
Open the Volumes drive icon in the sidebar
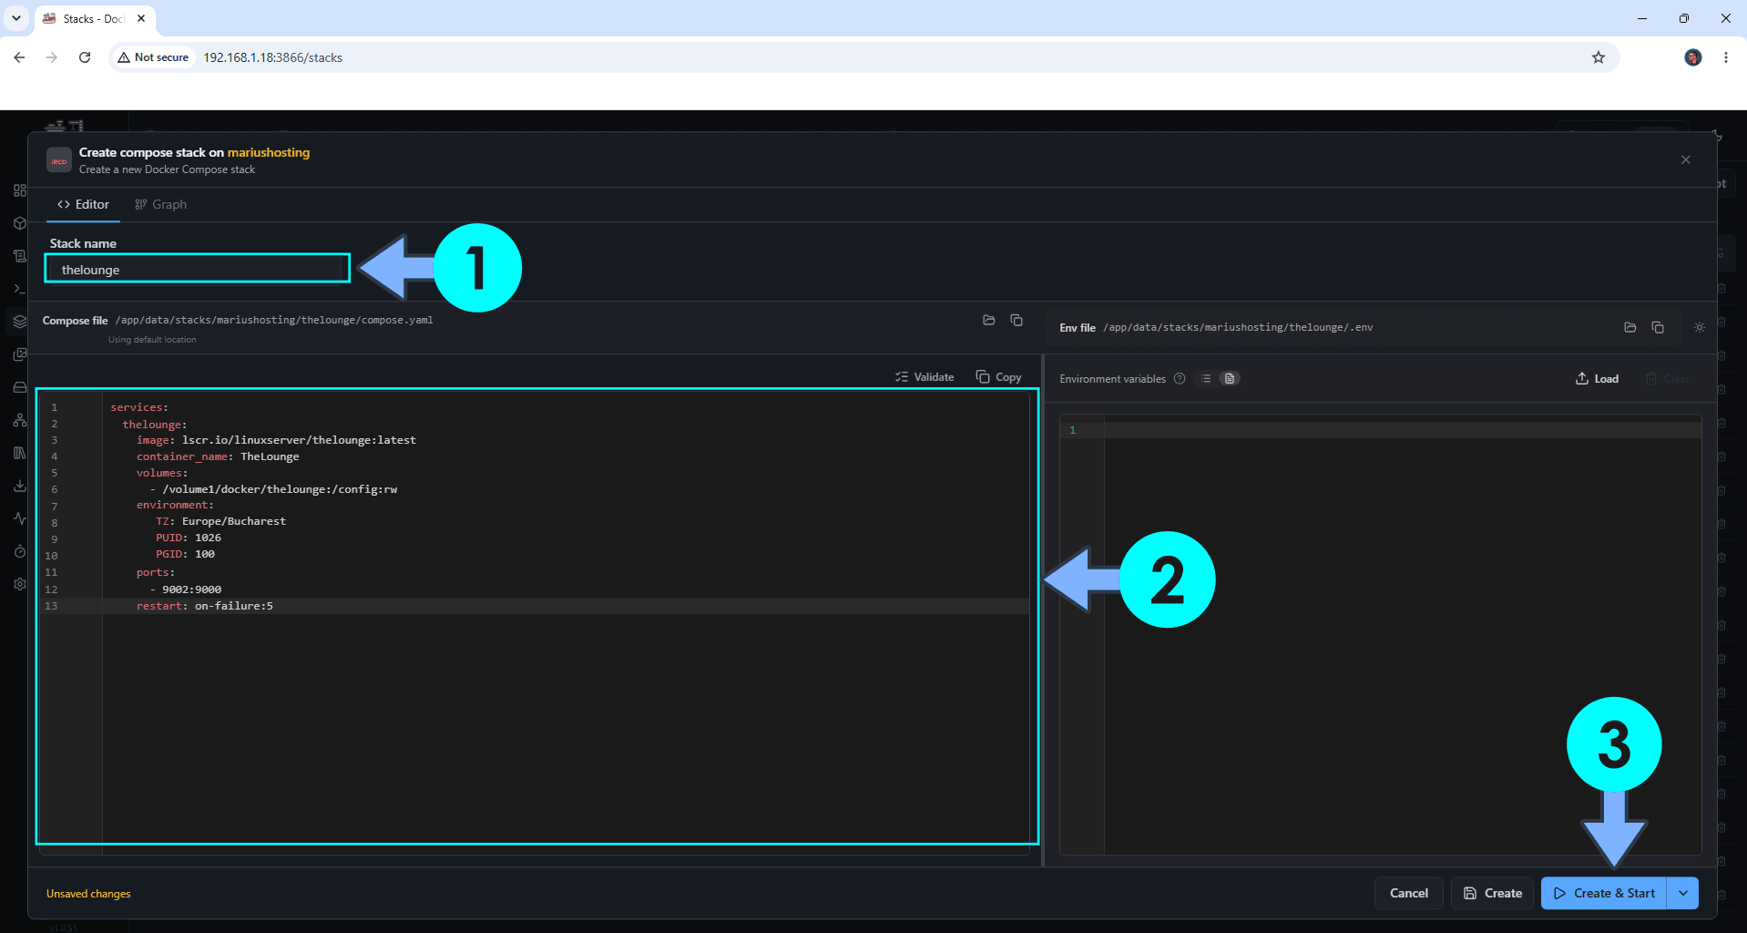point(20,387)
